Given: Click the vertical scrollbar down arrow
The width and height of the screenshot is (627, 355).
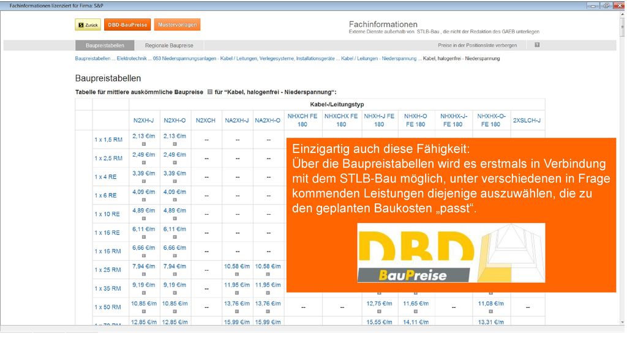Looking at the screenshot, I should coord(622,322).
